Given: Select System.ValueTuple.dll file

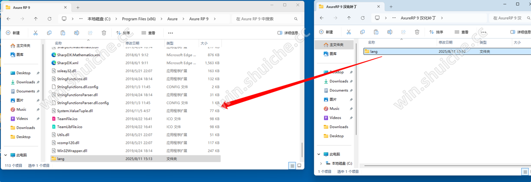Looking at the screenshot, I should point(135,111).
